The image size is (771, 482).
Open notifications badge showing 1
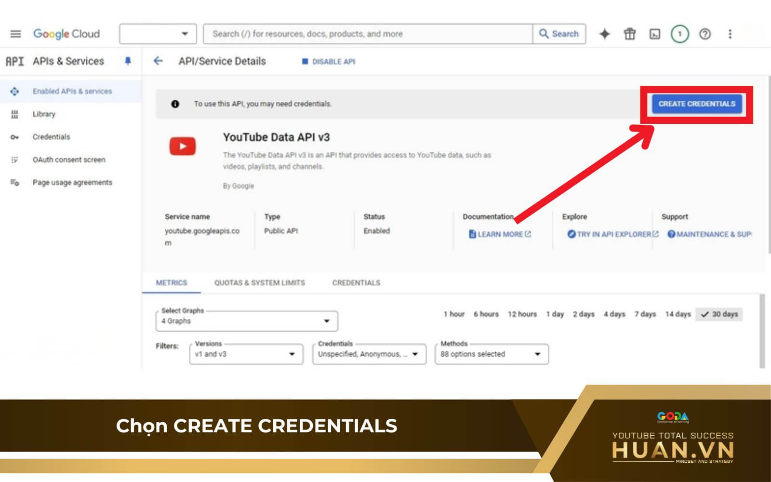point(679,34)
